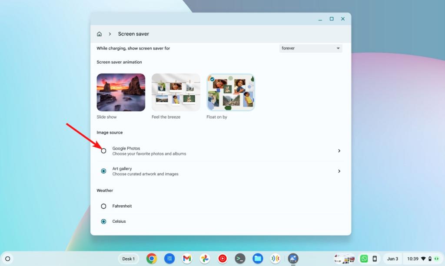Open the 'forever' screen saver duration dropdown

310,48
